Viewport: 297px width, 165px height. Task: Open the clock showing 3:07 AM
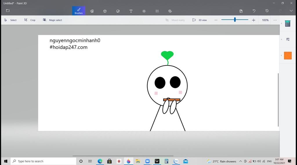coord(279,161)
